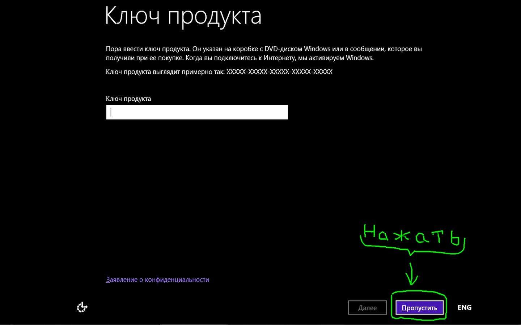The height and width of the screenshot is (325, 521).
Task: Focus the product key text box
Action: pyautogui.click(x=197, y=112)
